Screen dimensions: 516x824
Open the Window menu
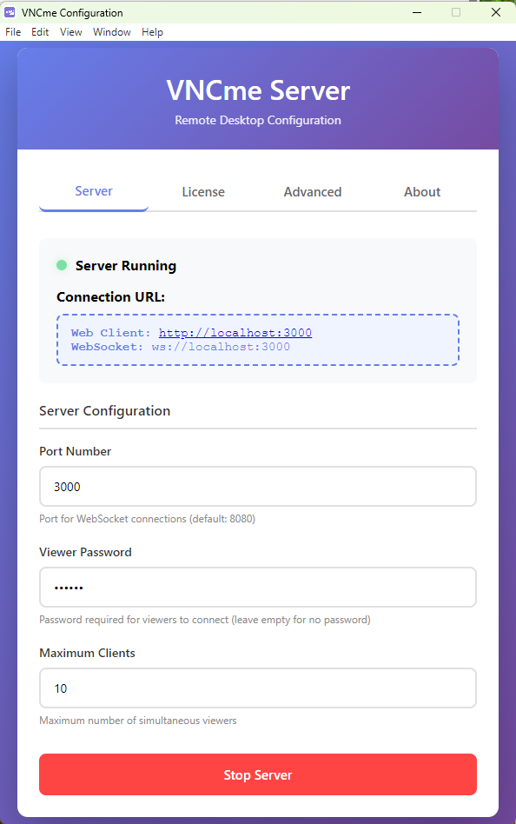click(112, 32)
